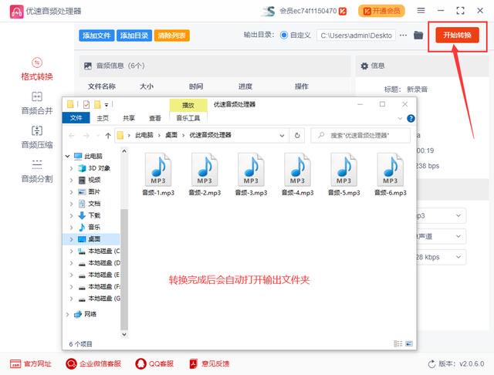This screenshot has height=375, width=494.
Task: Open the 共享 ribbon tab
Action: (129, 118)
